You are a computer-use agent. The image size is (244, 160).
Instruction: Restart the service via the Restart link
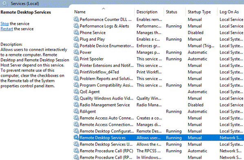pos(7,29)
